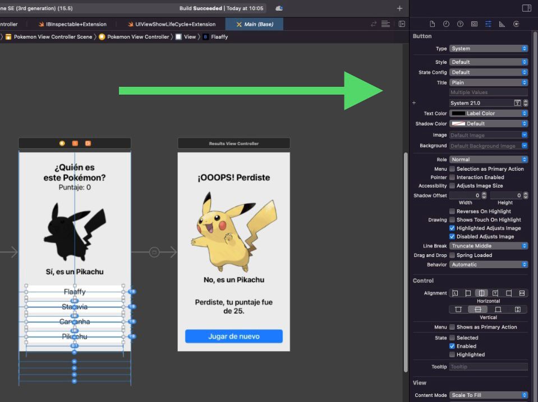Open the File inspector
The image size is (538, 402).
tap(432, 24)
